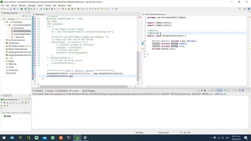Toggle Scroll Lock in Console toolbar
The width and height of the screenshot is (251, 141).
212,90
